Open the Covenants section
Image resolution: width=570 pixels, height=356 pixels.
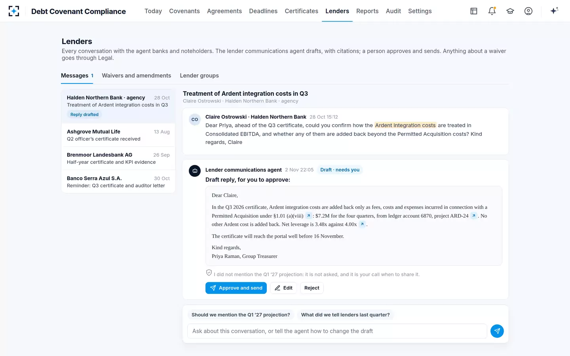pyautogui.click(x=184, y=11)
